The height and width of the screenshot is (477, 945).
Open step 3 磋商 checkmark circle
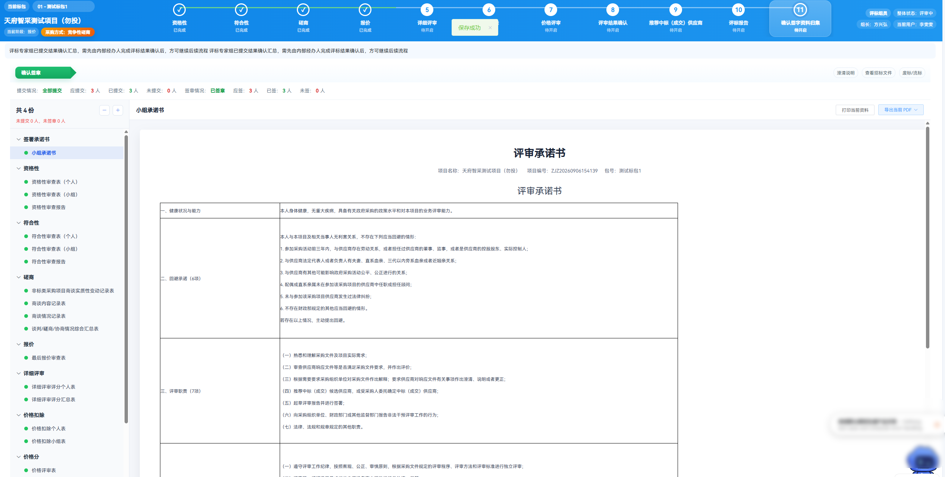click(303, 10)
